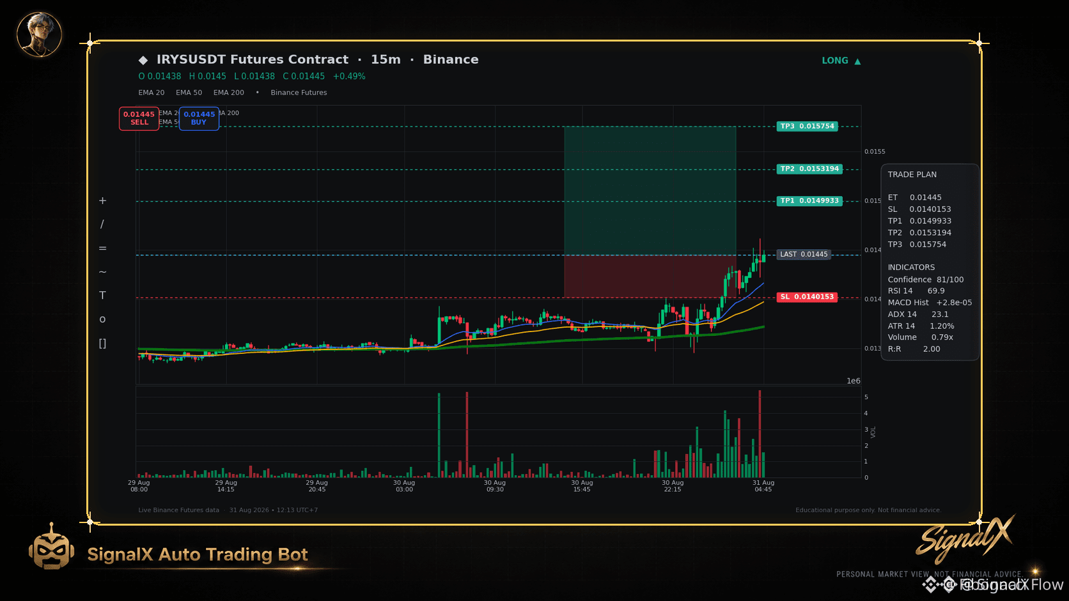
Task: Click the R:R 2.00 row
Action: [914, 349]
